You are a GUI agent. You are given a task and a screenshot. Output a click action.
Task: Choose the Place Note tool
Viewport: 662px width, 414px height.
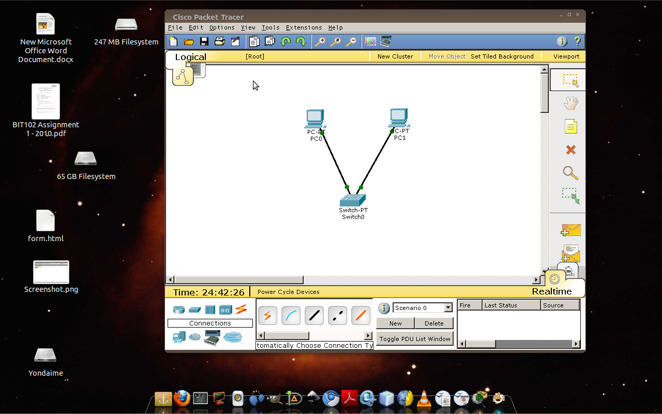point(570,126)
